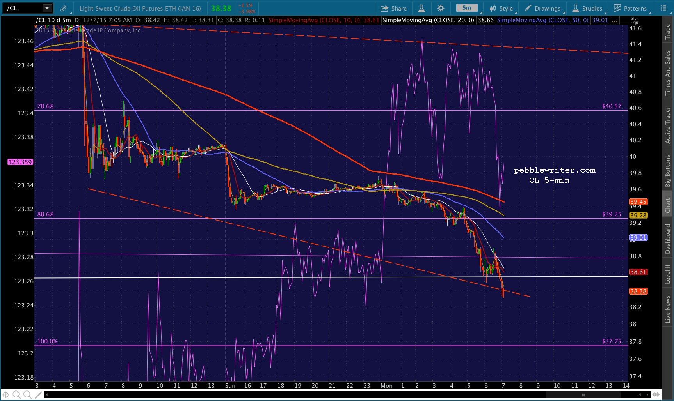Select the SimpleMovingAvg (CLOSE, 50, 0) study label
Screen dimensions: 674x401
tap(543, 20)
